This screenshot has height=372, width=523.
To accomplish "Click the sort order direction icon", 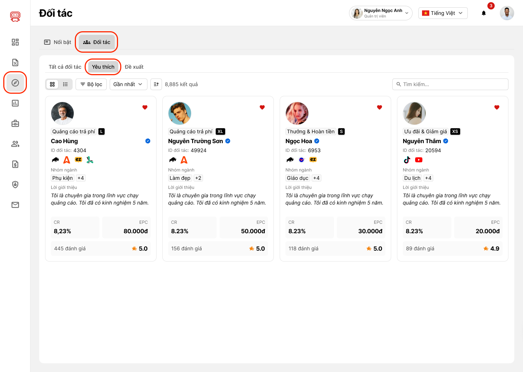I will pos(156,84).
